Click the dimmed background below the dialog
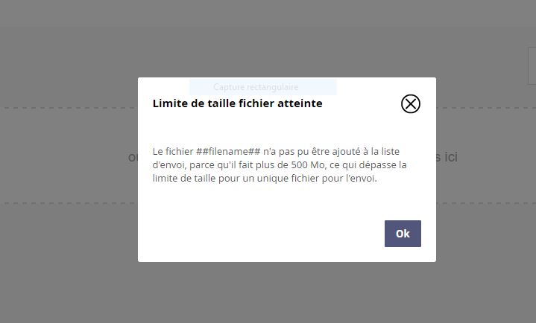This screenshot has width=536, height=323. [x=268, y=294]
